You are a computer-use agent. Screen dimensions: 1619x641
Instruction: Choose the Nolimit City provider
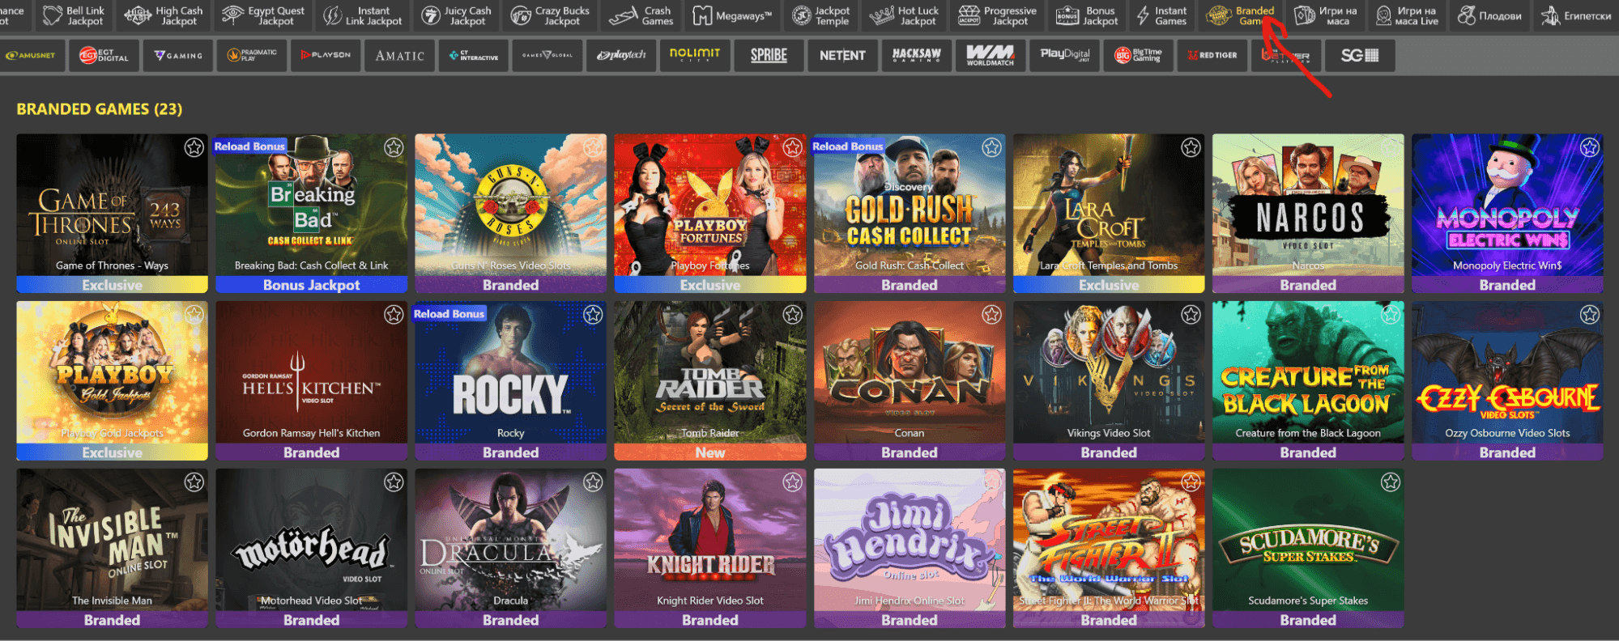[695, 56]
